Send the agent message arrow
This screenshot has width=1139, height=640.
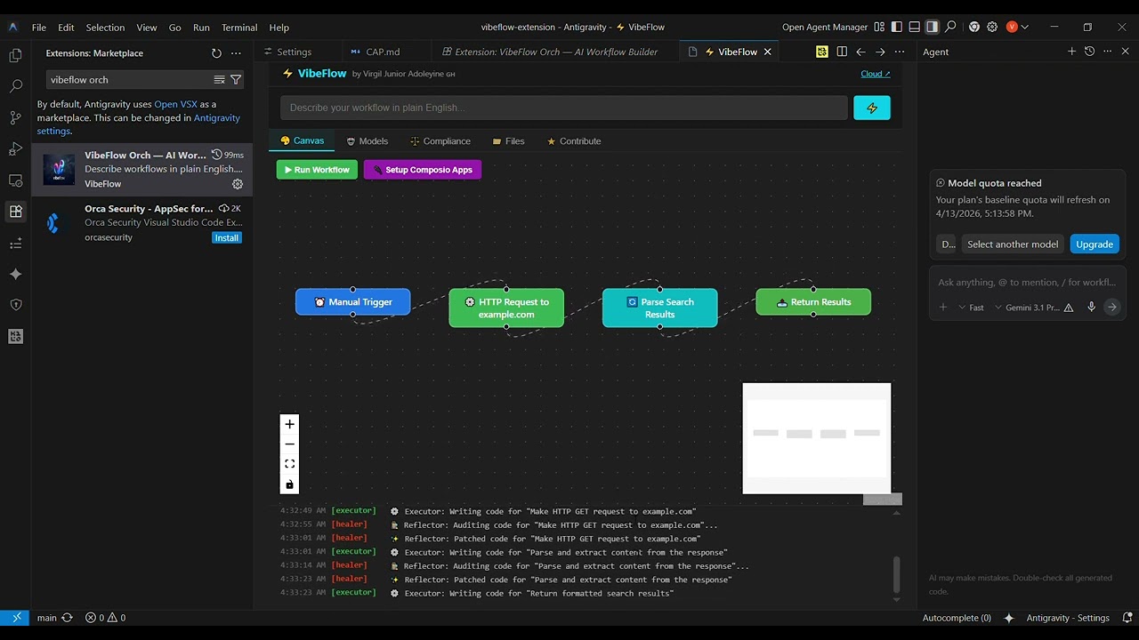click(x=1111, y=308)
